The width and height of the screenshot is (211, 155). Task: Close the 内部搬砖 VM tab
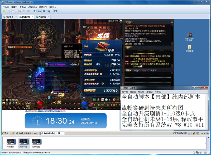click(16, 17)
